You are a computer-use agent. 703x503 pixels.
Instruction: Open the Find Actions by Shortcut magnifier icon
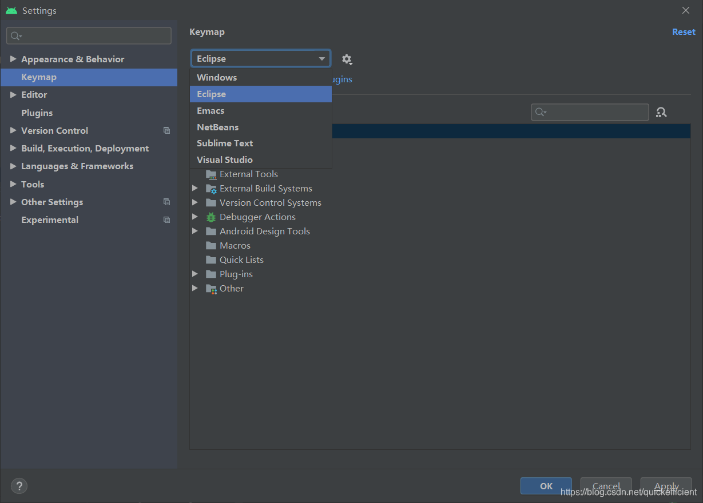(661, 112)
